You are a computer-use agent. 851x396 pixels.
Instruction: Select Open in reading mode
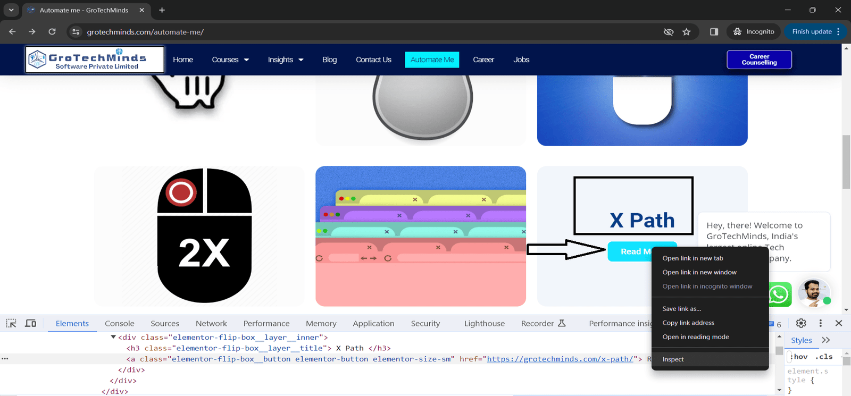click(x=710, y=337)
